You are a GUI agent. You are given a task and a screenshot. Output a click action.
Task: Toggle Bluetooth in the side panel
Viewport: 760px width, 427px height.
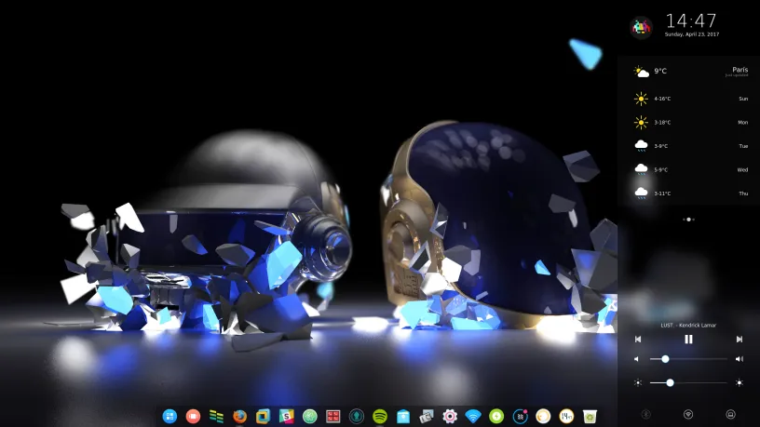[x=645, y=414]
